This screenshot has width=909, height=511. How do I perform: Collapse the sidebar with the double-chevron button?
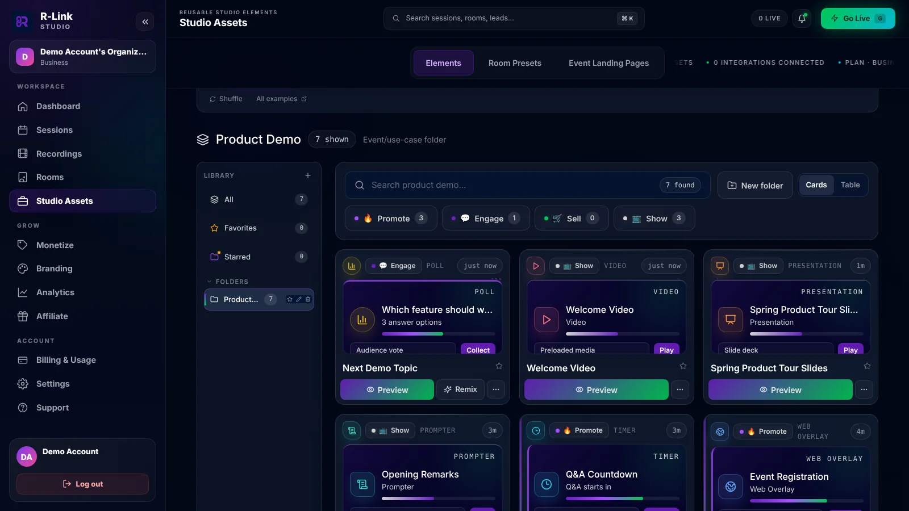145,22
